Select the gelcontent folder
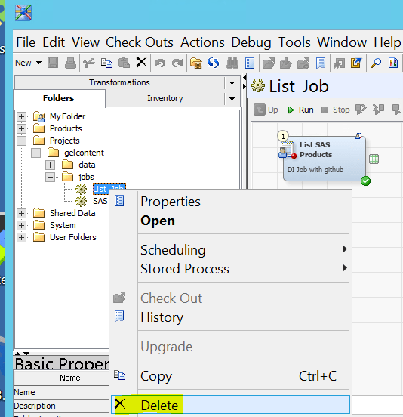 click(84, 153)
